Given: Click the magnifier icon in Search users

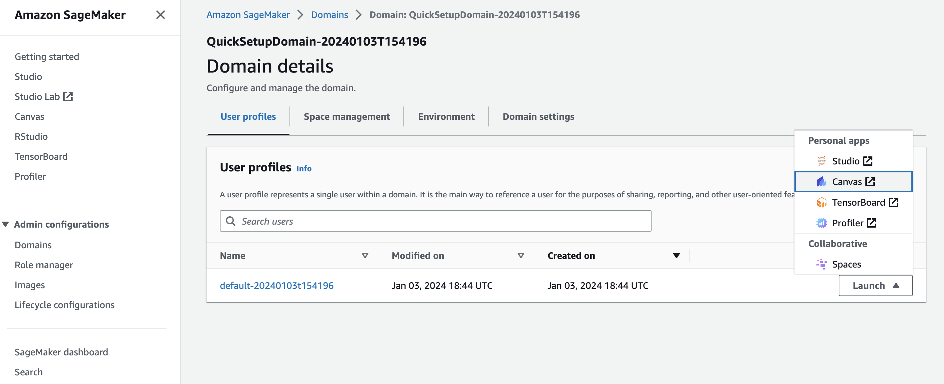Looking at the screenshot, I should [x=231, y=221].
